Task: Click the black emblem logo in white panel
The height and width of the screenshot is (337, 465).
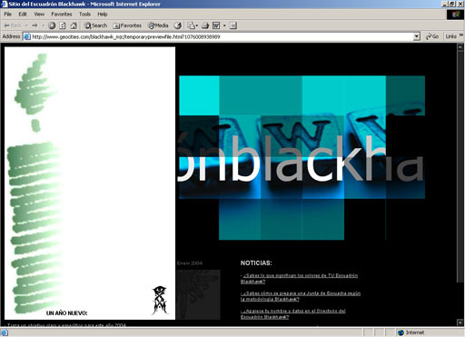Action: click(160, 300)
